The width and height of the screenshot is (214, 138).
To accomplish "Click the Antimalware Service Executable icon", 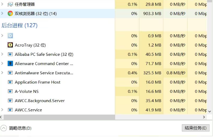I will pos(10,73).
